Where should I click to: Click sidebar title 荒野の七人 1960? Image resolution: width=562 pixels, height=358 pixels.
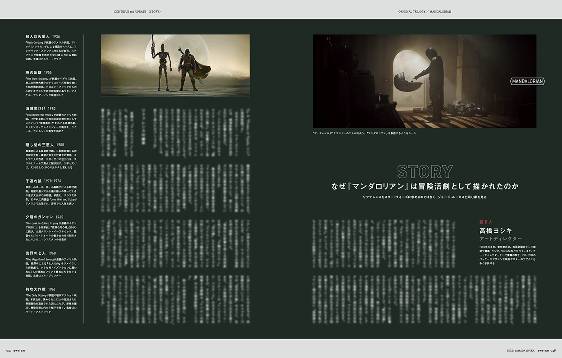point(41,253)
